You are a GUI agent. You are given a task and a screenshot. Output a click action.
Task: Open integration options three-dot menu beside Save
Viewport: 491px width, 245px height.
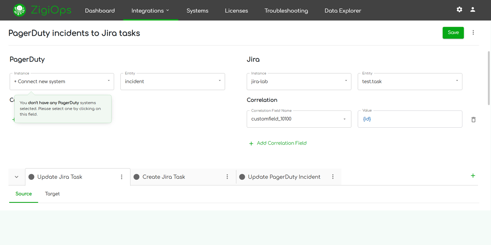(473, 33)
